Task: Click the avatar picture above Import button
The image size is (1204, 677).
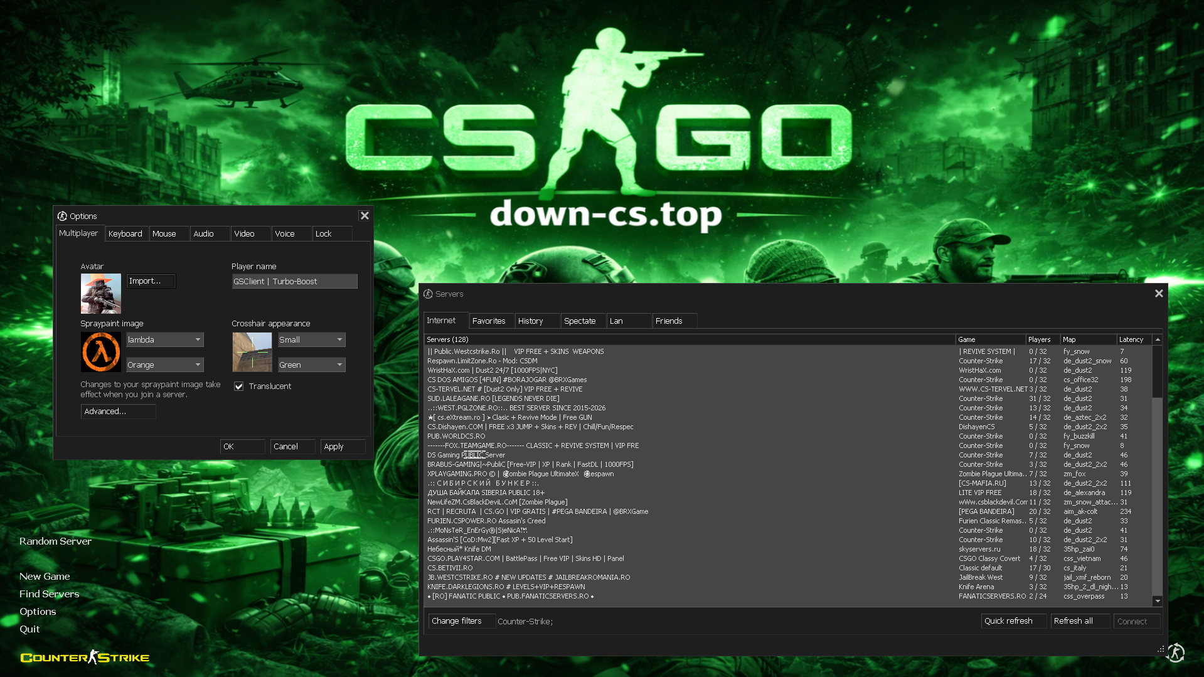Action: (x=100, y=294)
